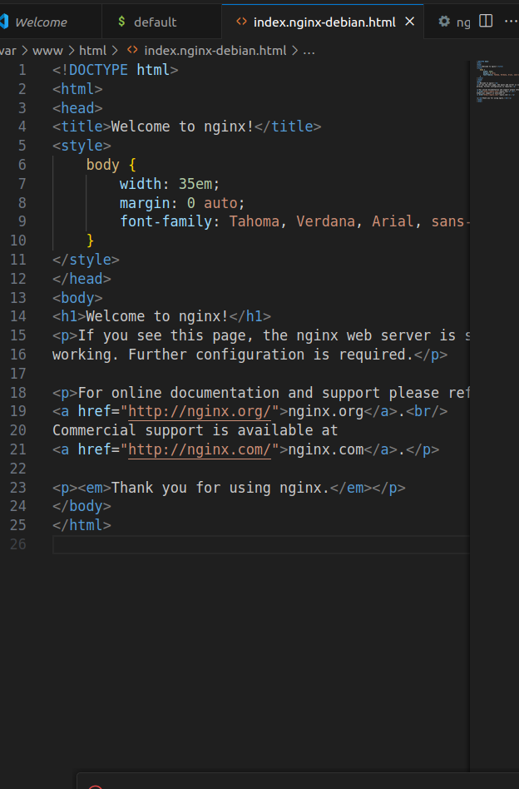Image resolution: width=519 pixels, height=789 pixels.
Task: Click the font-family property on line 9
Action: click(x=166, y=222)
